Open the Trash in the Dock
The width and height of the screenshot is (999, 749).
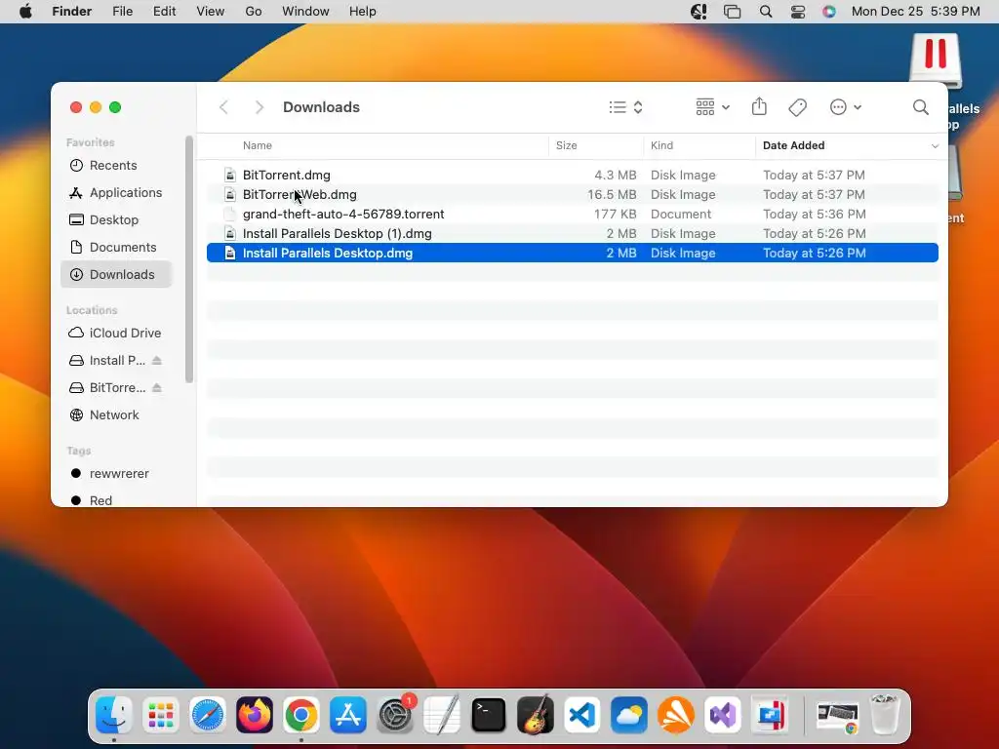885,715
